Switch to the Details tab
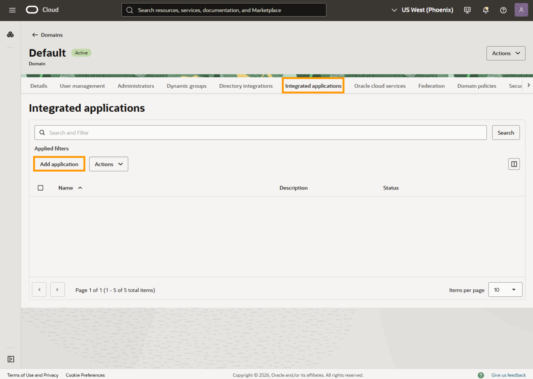Screen dimensions: 533x379 click(39, 86)
